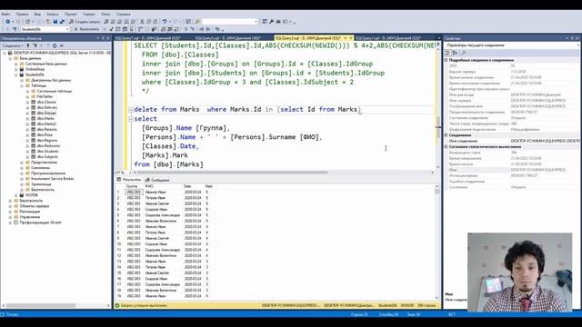The height and width of the screenshot is (327, 582).
Task: Collapse the delete from Marks code block
Action: coord(131,110)
